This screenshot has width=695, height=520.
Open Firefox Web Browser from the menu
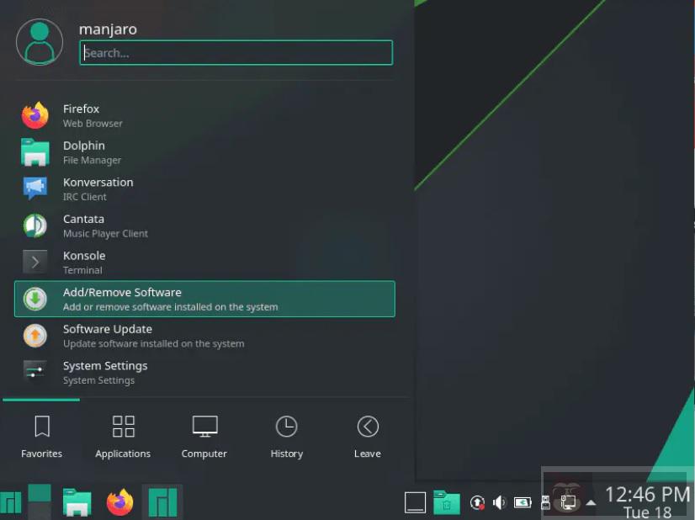(x=82, y=115)
